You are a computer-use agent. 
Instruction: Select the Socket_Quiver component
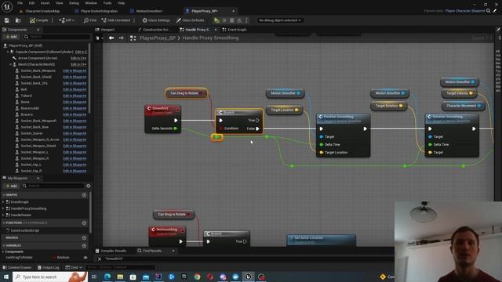[x=31, y=133]
